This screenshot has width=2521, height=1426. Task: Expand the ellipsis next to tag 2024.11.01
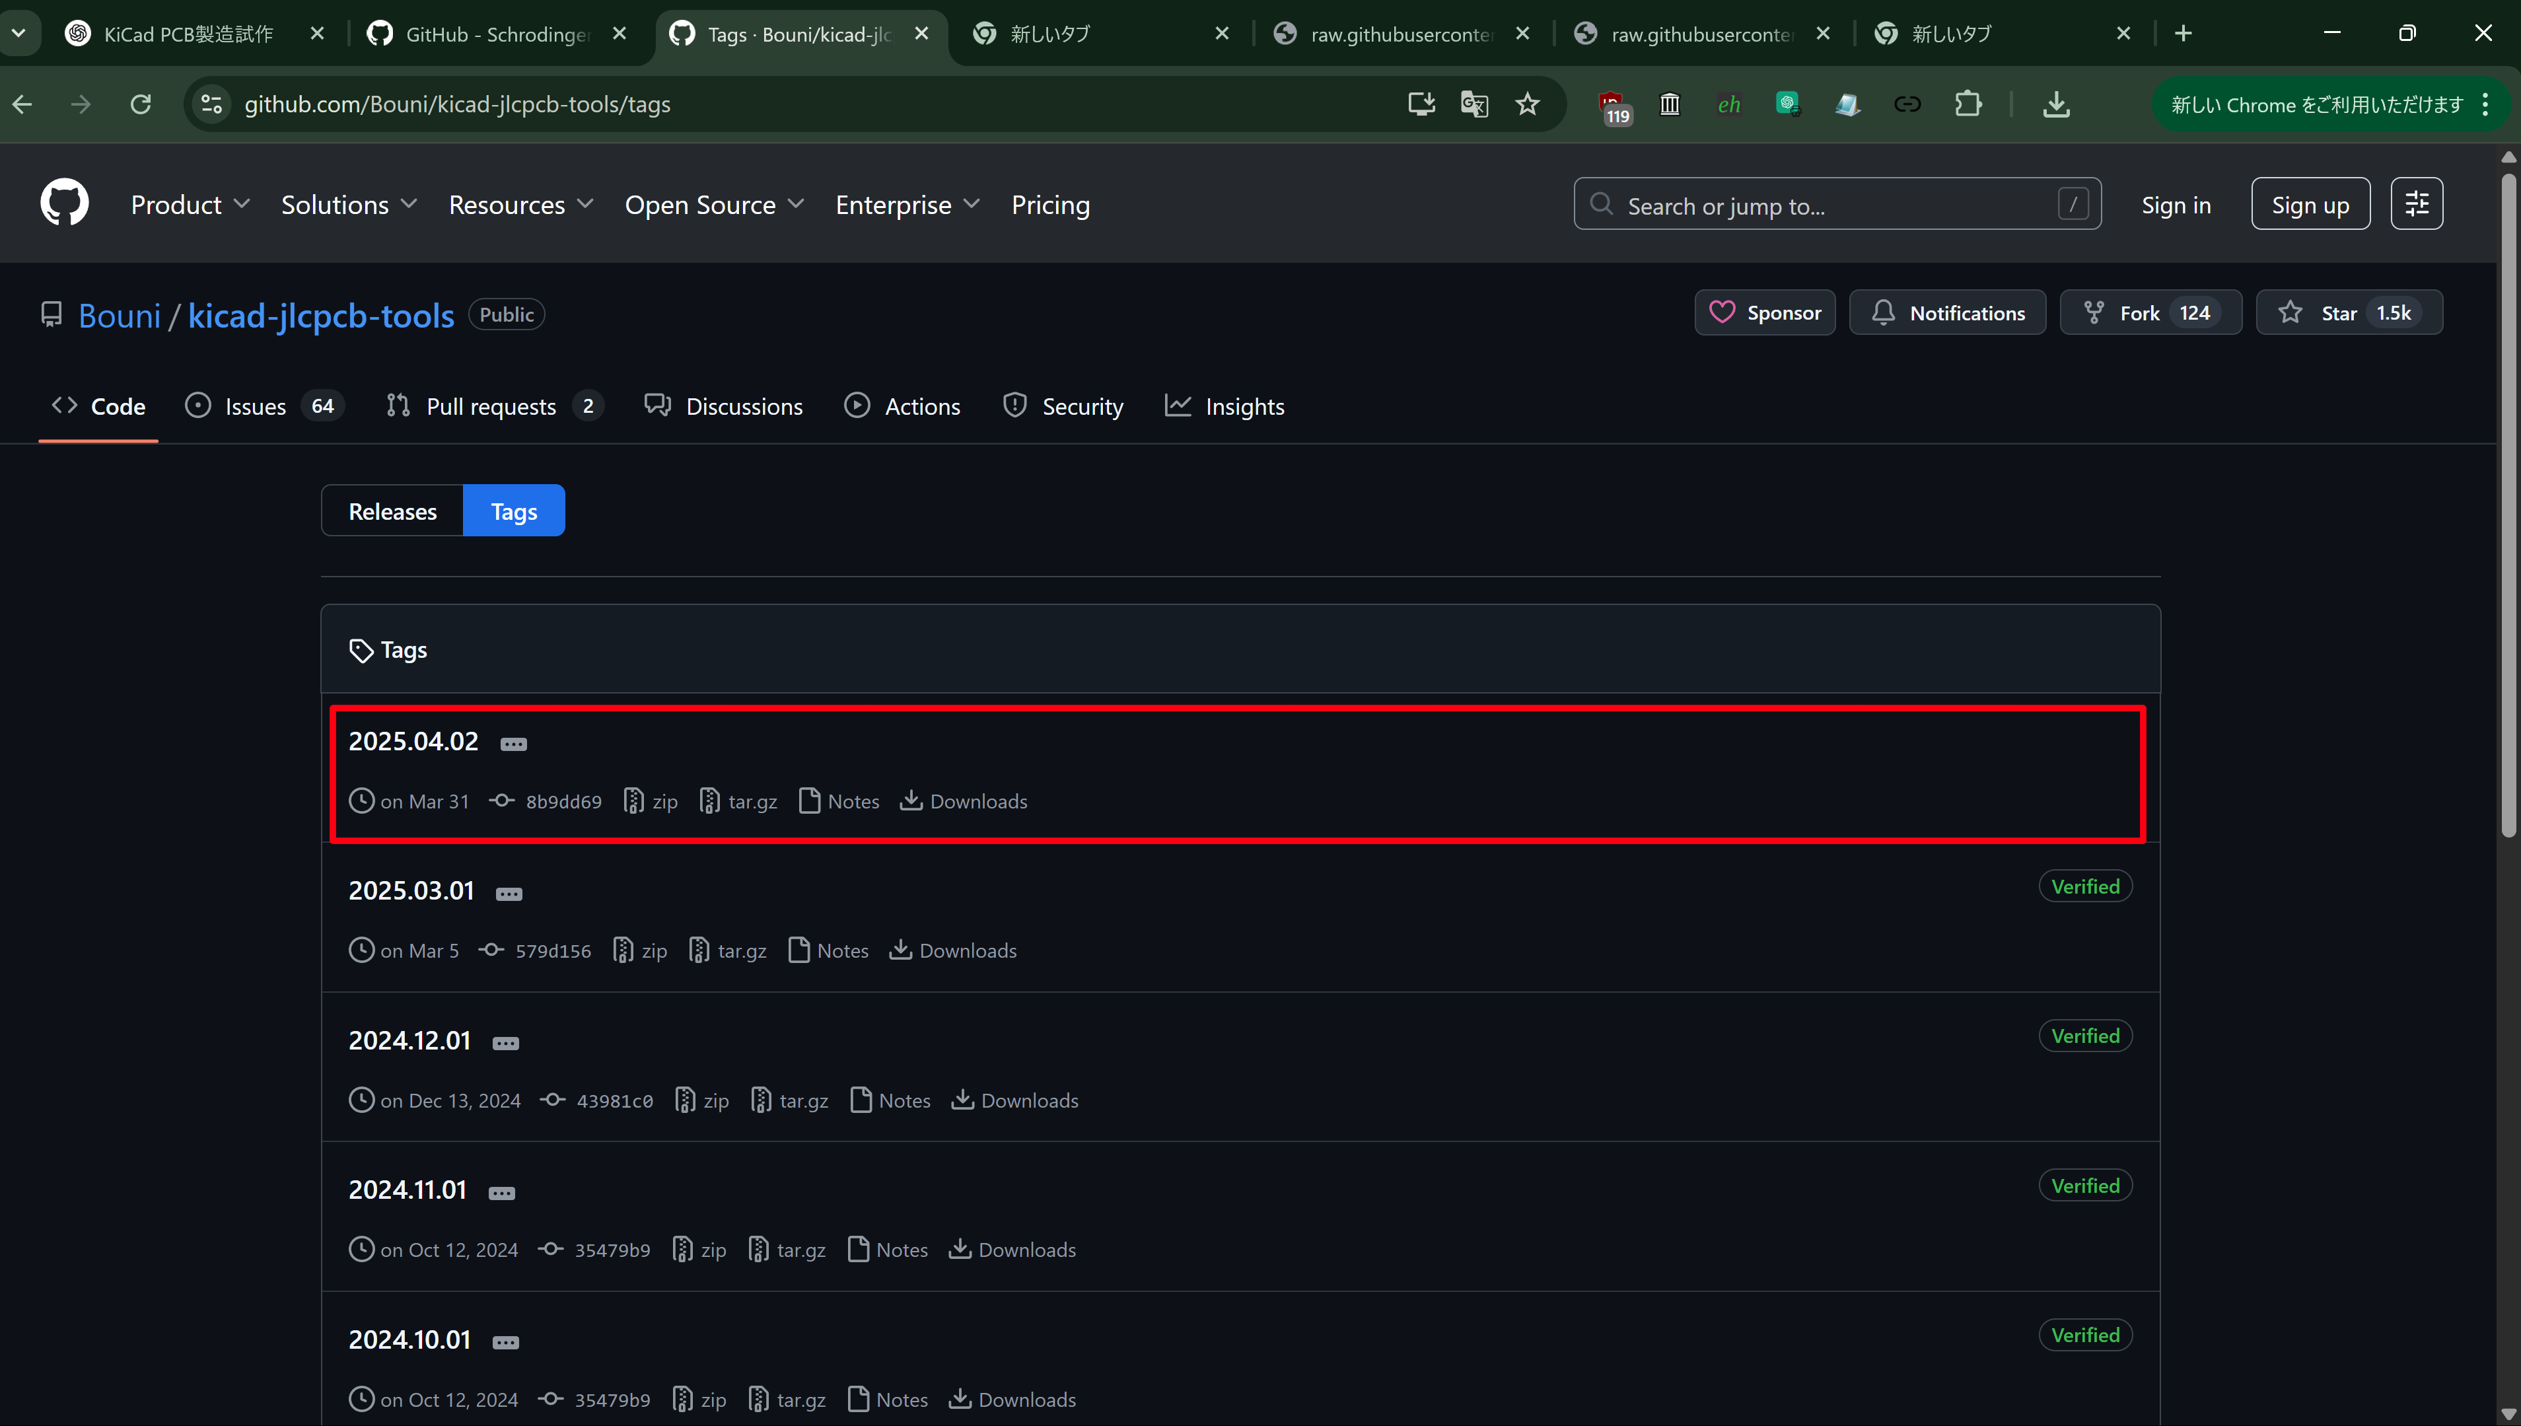[x=502, y=1193]
